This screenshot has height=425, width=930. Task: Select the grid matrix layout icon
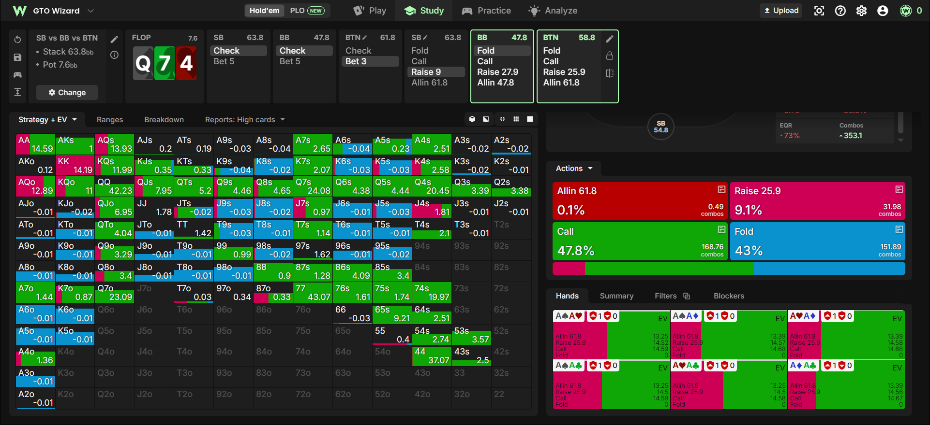pyautogui.click(x=516, y=119)
